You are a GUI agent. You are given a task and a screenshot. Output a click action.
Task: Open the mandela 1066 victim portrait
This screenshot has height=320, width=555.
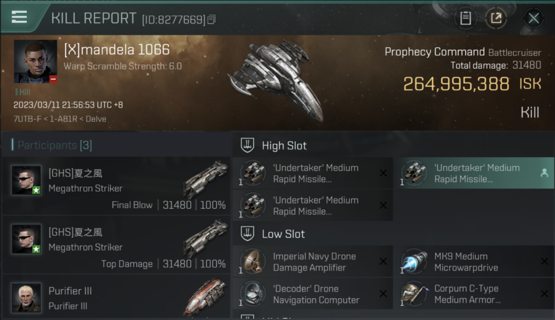click(35, 61)
